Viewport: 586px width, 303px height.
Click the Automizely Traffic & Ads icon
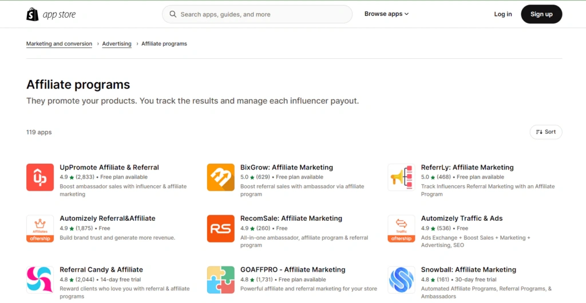pyautogui.click(x=401, y=228)
